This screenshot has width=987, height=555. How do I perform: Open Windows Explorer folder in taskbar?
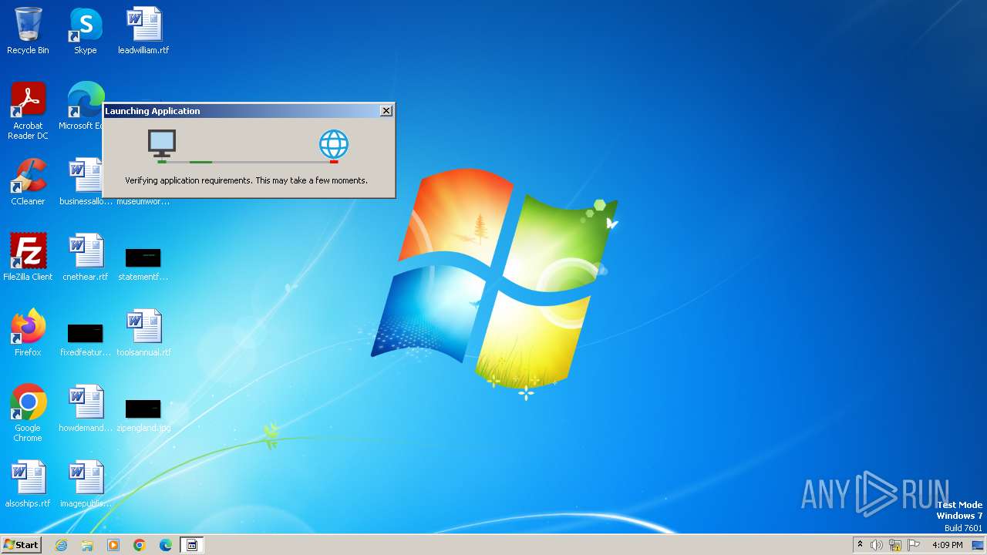click(87, 545)
